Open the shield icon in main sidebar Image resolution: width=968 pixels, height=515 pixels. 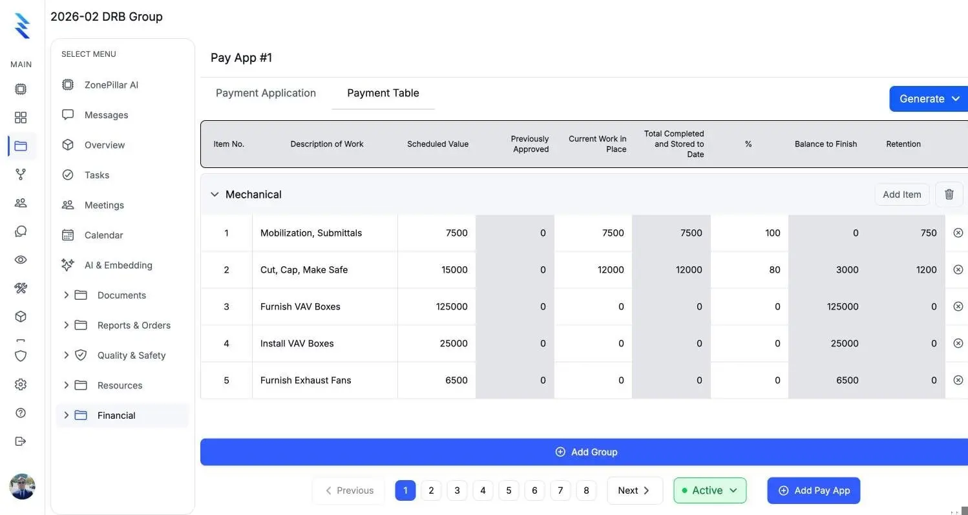[21, 356]
